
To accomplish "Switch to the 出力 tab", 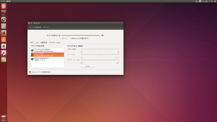I will point(32,43).
